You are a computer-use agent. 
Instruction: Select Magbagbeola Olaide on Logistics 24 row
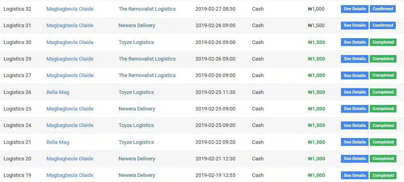tap(70, 125)
